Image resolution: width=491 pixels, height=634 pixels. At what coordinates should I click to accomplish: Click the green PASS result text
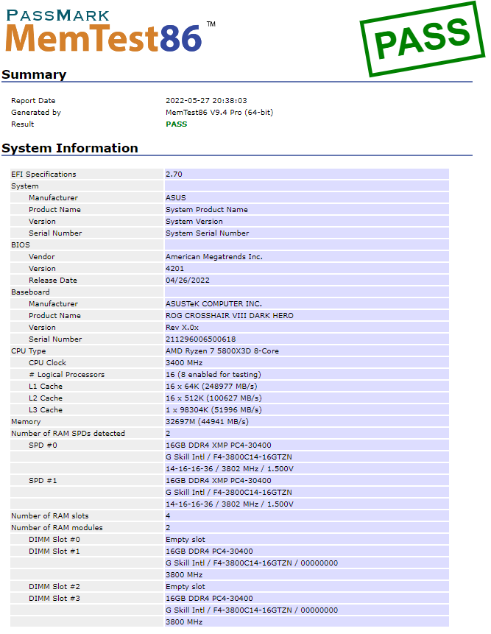(177, 124)
